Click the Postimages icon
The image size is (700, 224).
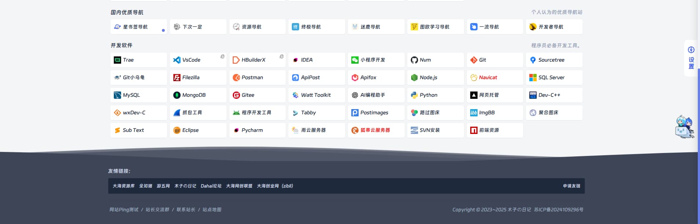[355, 113]
